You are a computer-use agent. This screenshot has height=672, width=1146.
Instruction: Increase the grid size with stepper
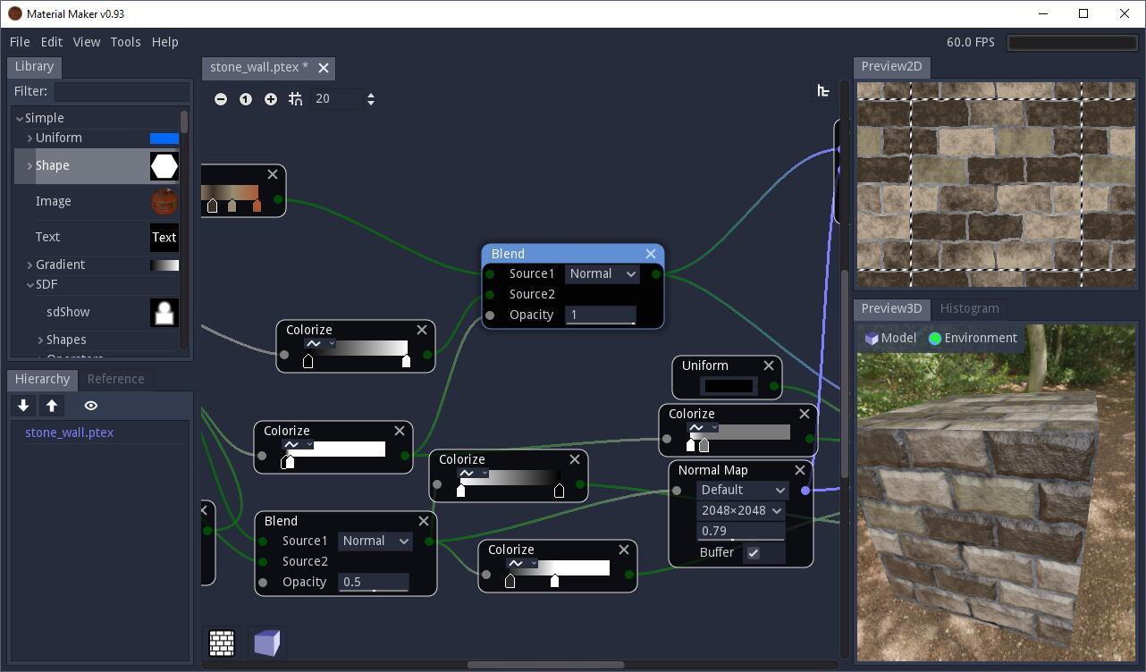pyautogui.click(x=371, y=95)
